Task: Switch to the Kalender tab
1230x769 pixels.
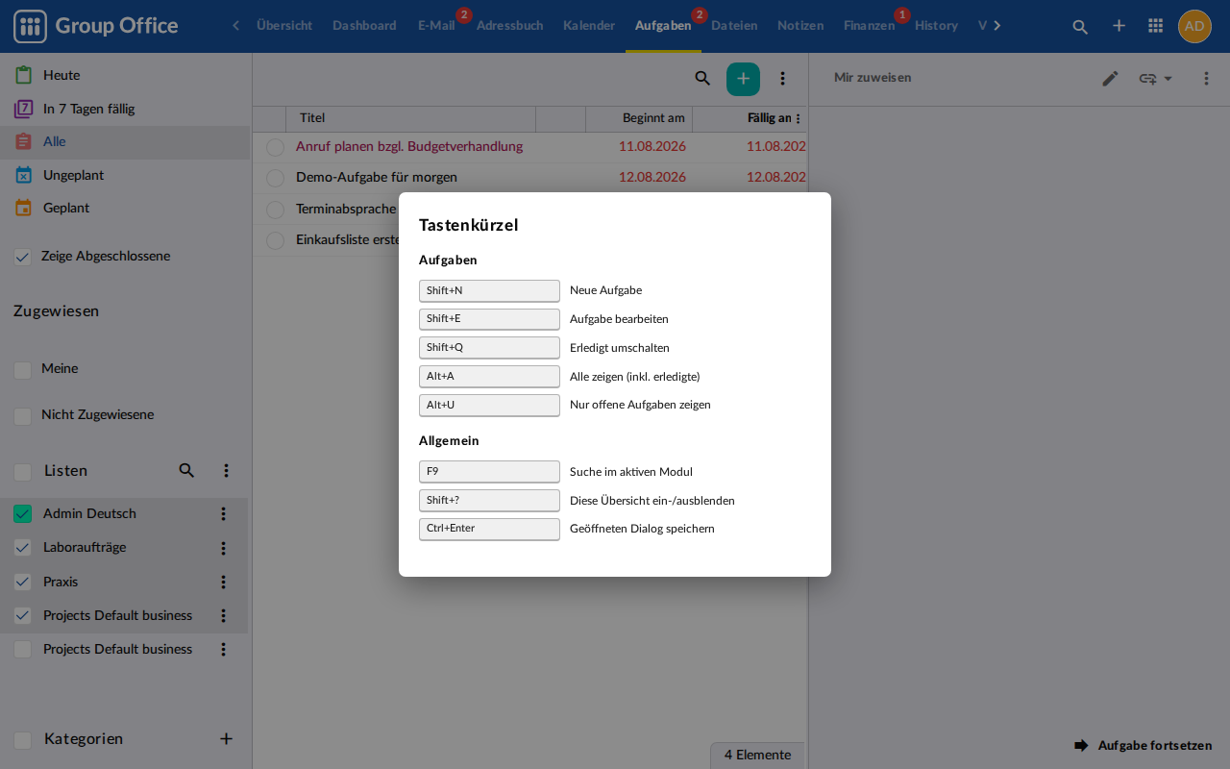Action: pyautogui.click(x=589, y=26)
